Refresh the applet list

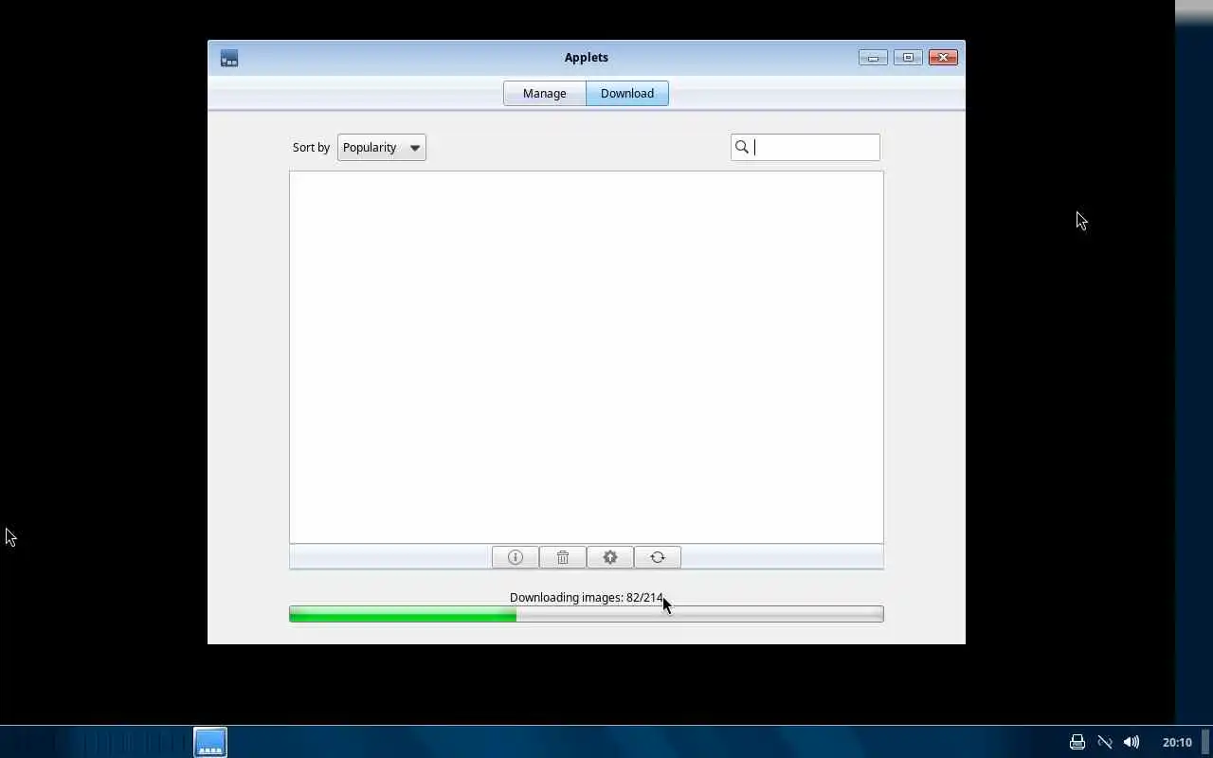point(658,557)
